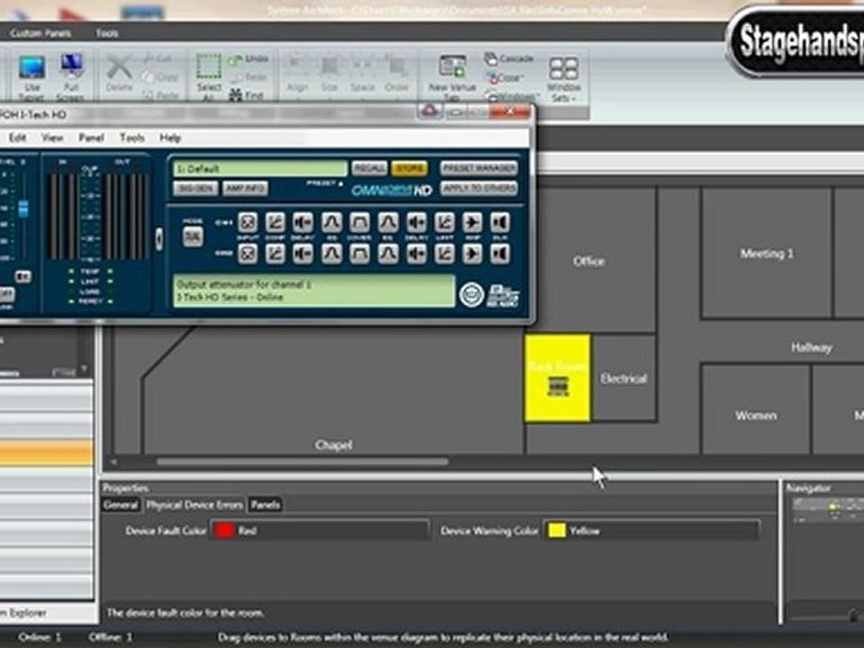Select the Office room

pos(589,261)
